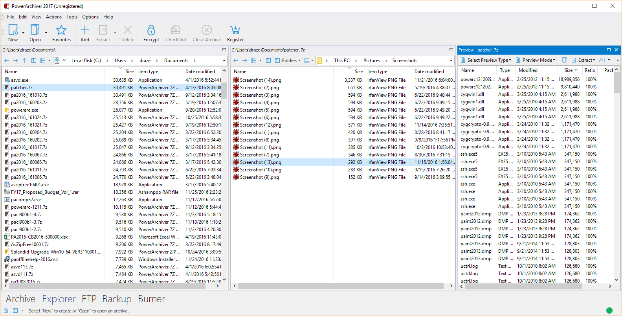Open the Extract button dropdown arrow
The height and width of the screenshot is (316, 622).
115,33
